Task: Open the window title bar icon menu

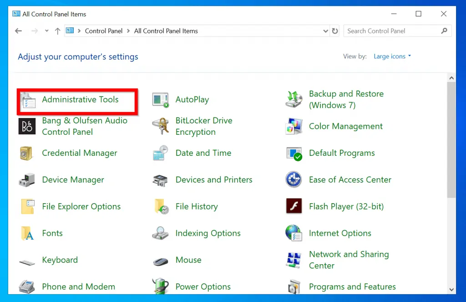Action: [16, 14]
